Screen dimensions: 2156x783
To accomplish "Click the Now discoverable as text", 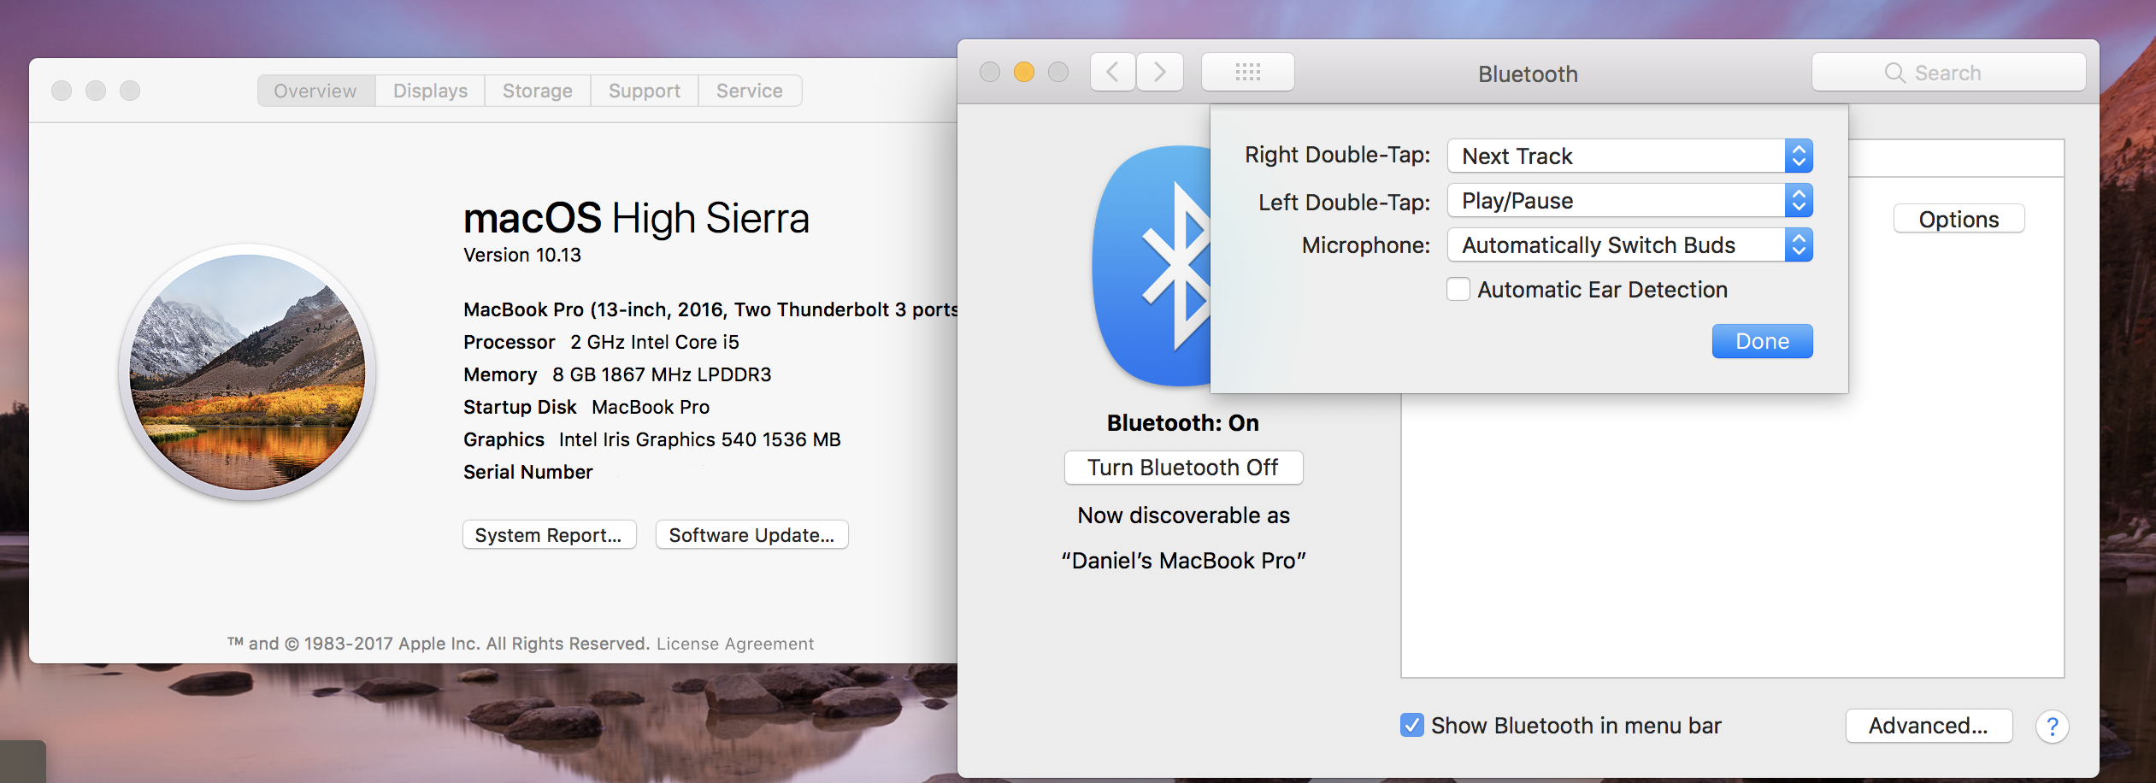I will (x=1183, y=515).
